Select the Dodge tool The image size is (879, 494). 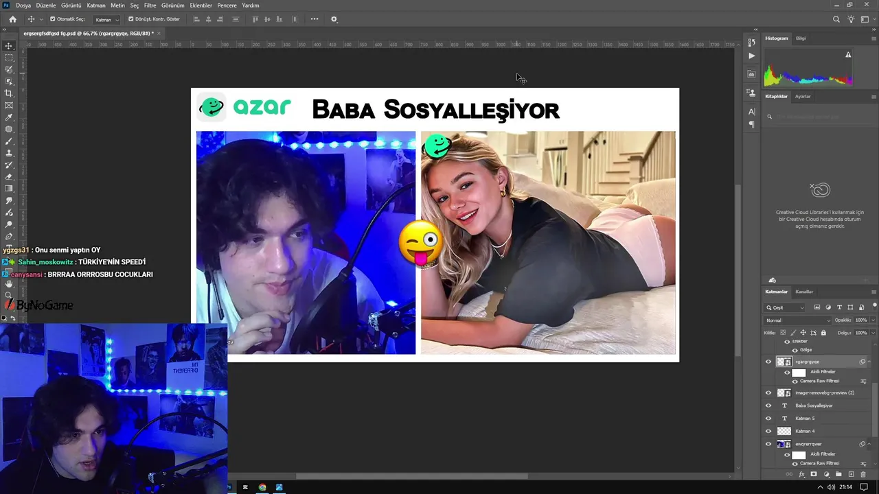pos(9,224)
